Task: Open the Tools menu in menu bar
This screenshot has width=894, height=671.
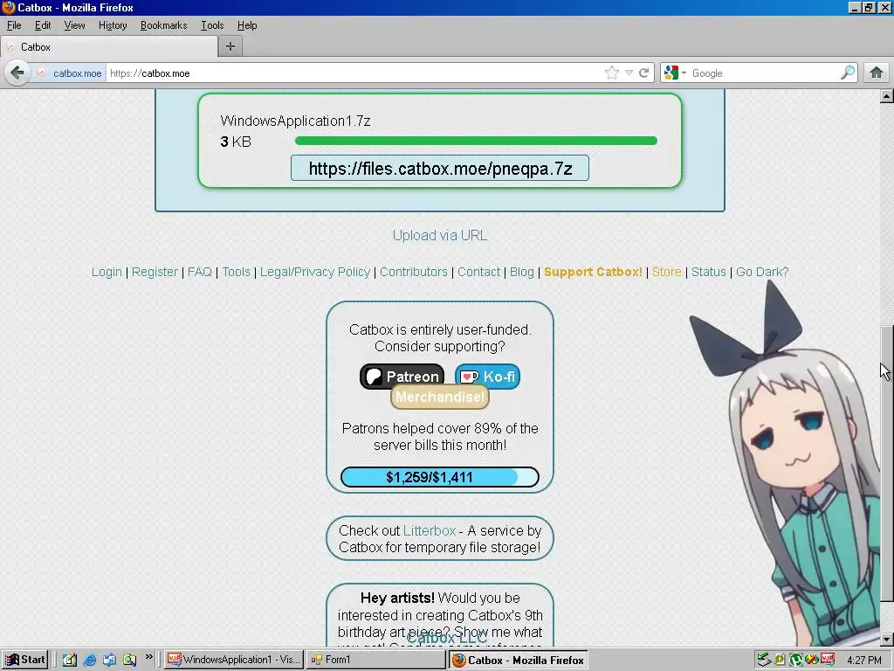Action: point(212,25)
